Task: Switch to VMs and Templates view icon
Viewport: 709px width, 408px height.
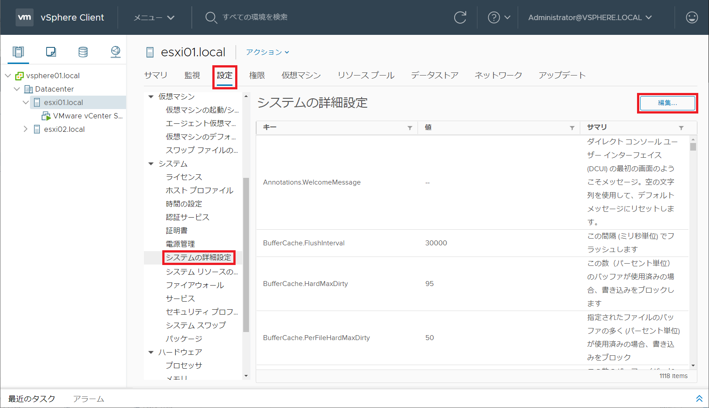Action: click(x=51, y=52)
